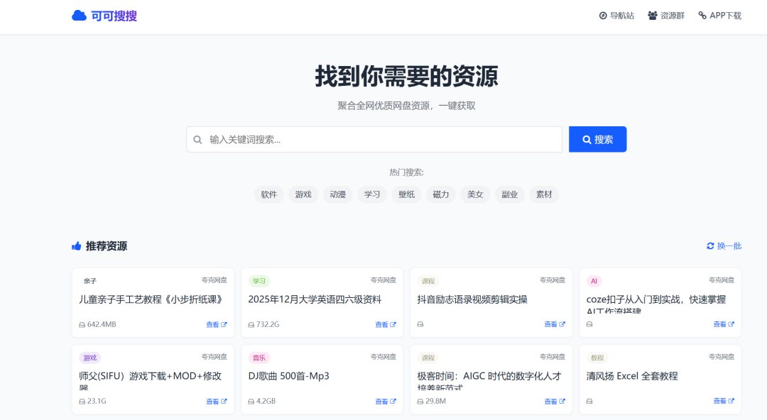Click 查看 on the coze扣子 AI course card
Image resolution: width=767 pixels, height=420 pixels.
(x=719, y=324)
